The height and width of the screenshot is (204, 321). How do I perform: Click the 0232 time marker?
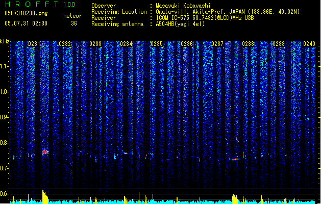click(x=65, y=44)
